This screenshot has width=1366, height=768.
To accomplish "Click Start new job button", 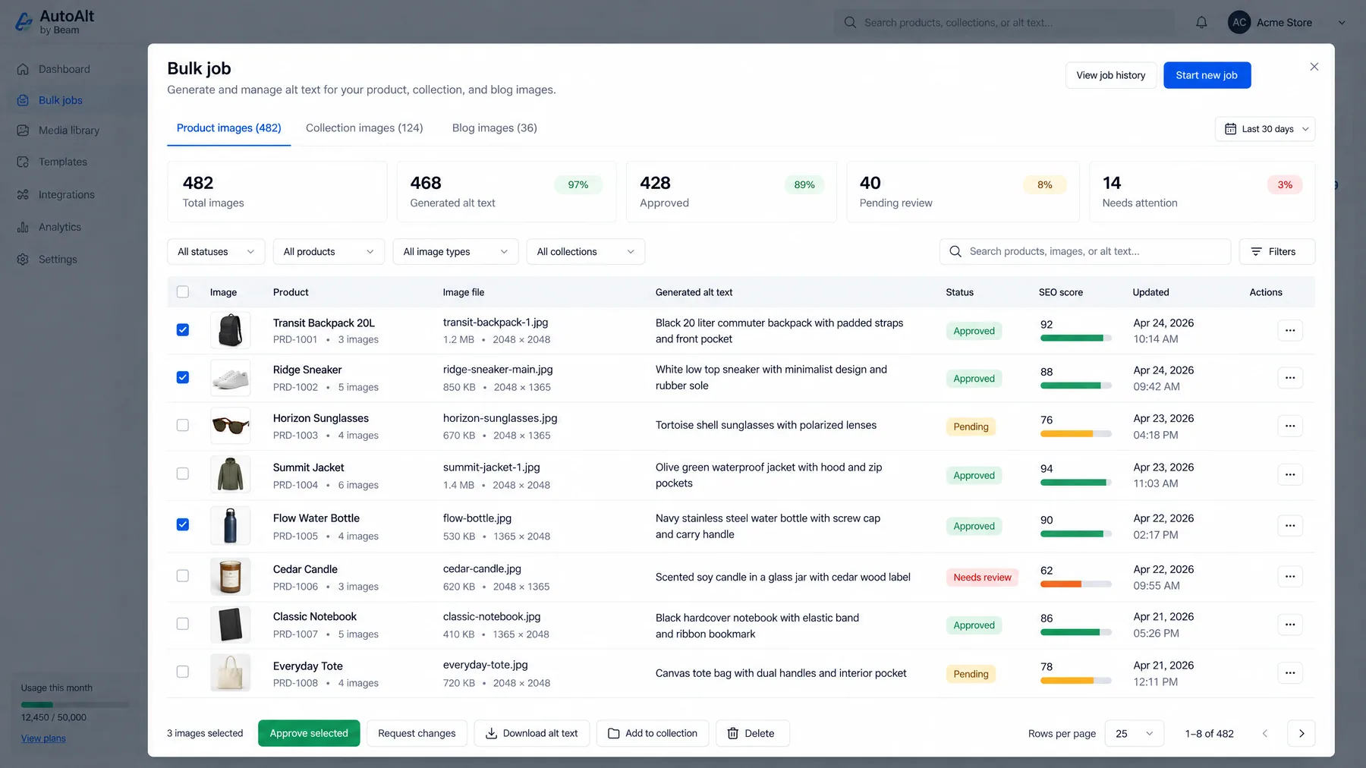I will [1207, 75].
